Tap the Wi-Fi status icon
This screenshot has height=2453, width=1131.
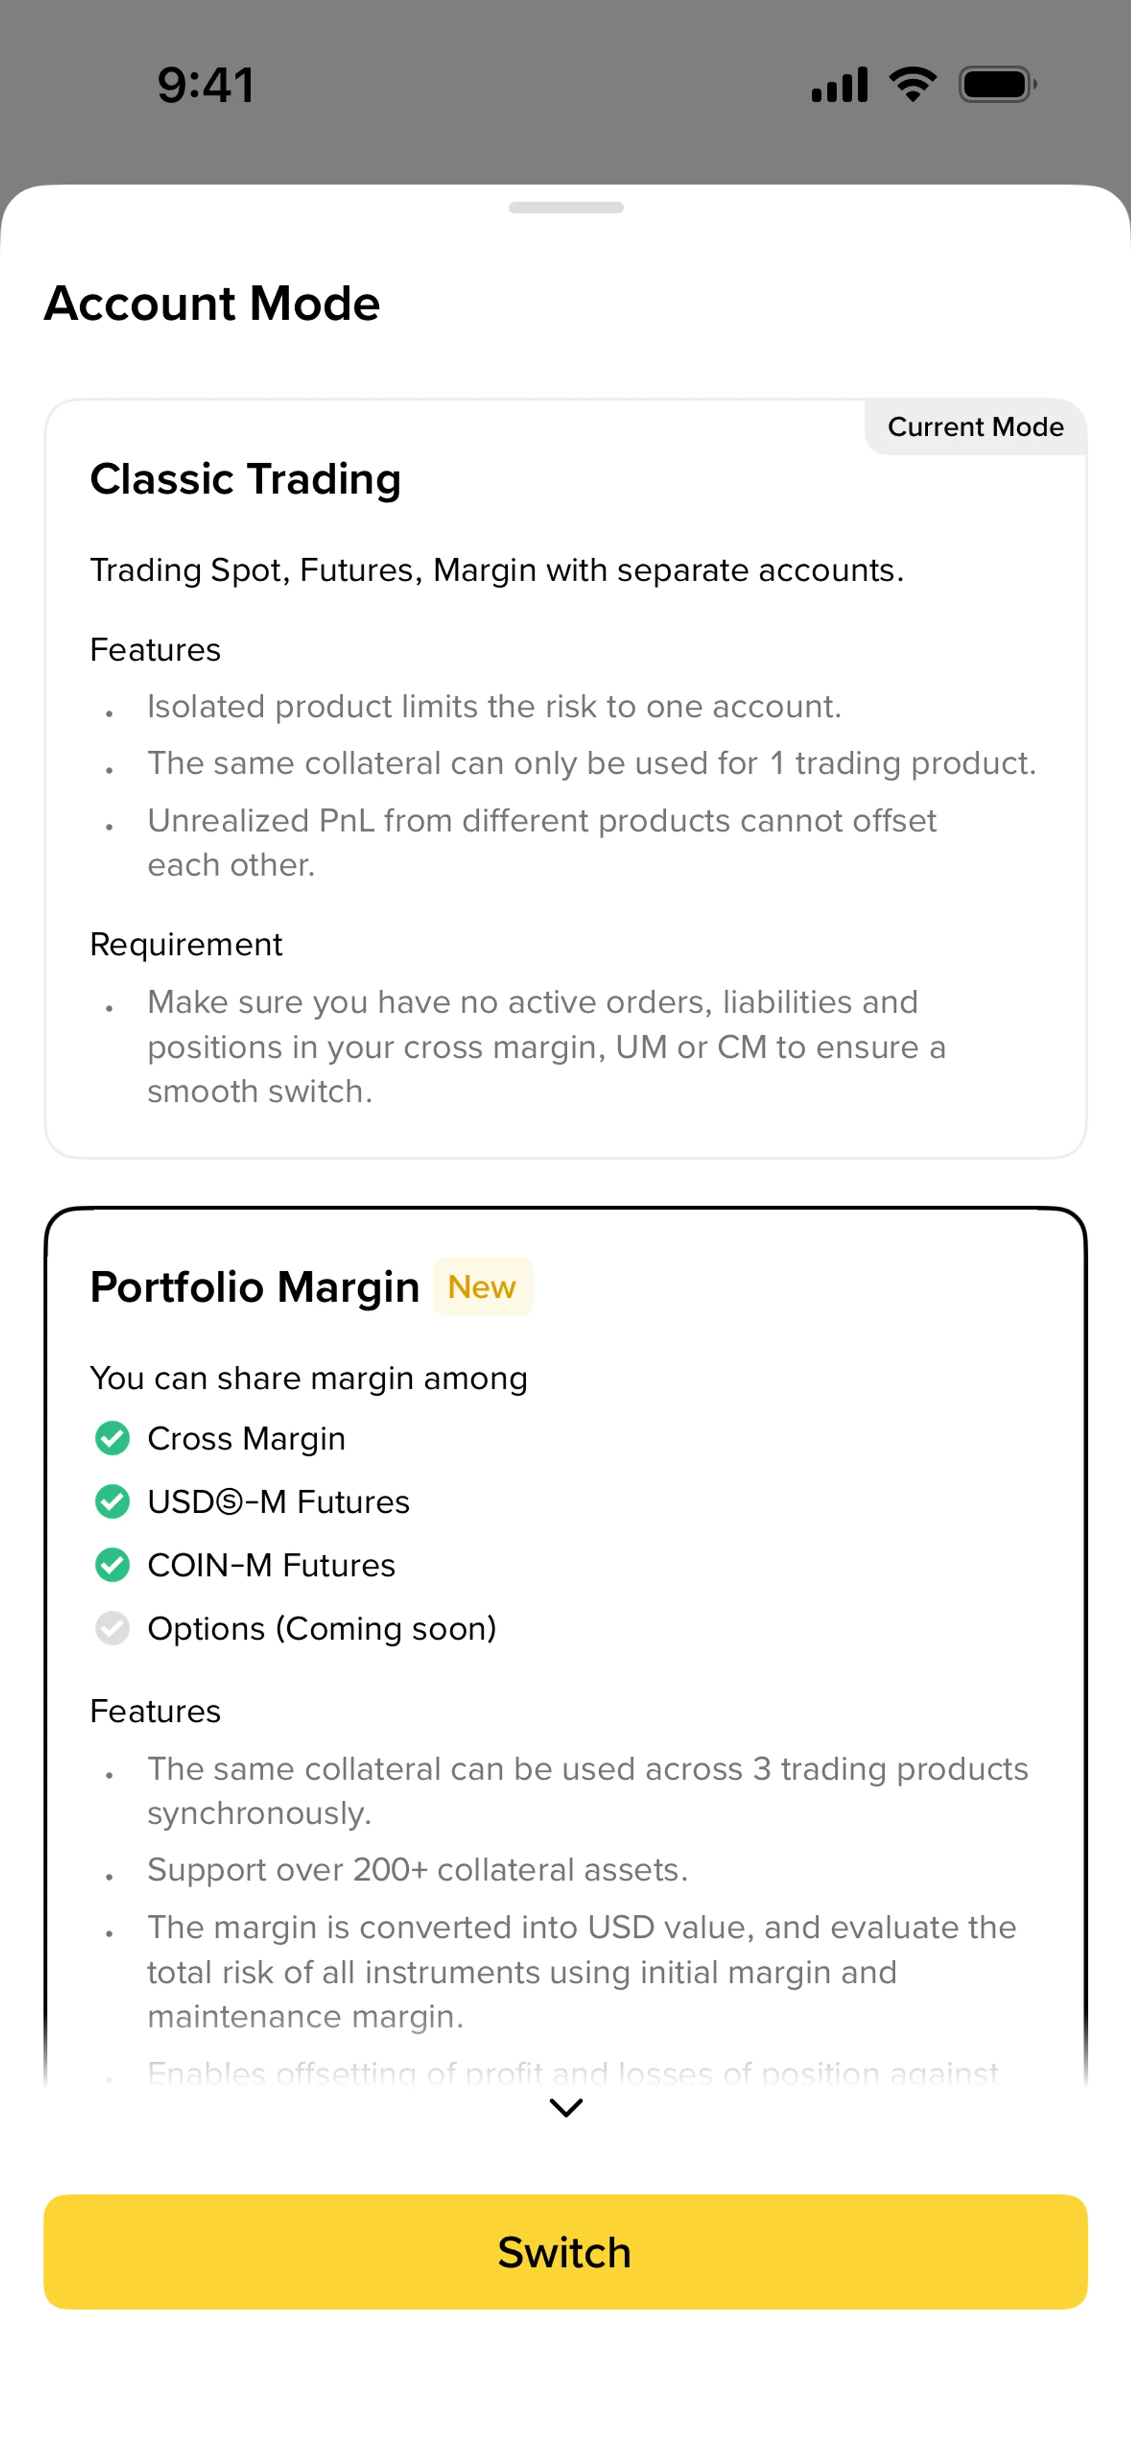[912, 85]
